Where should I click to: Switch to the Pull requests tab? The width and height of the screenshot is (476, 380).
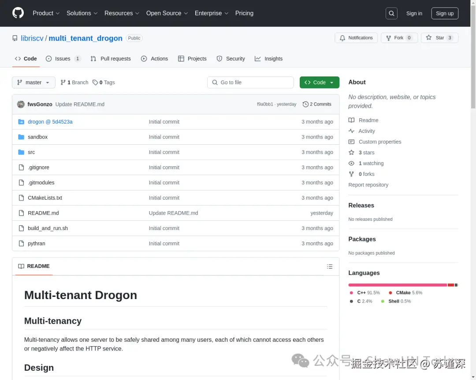point(111,59)
